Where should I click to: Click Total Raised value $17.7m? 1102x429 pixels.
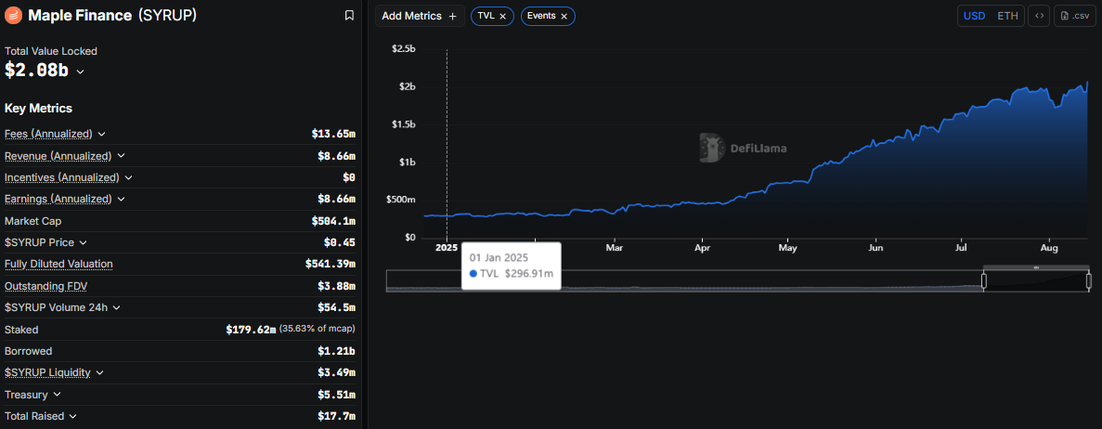pos(337,416)
